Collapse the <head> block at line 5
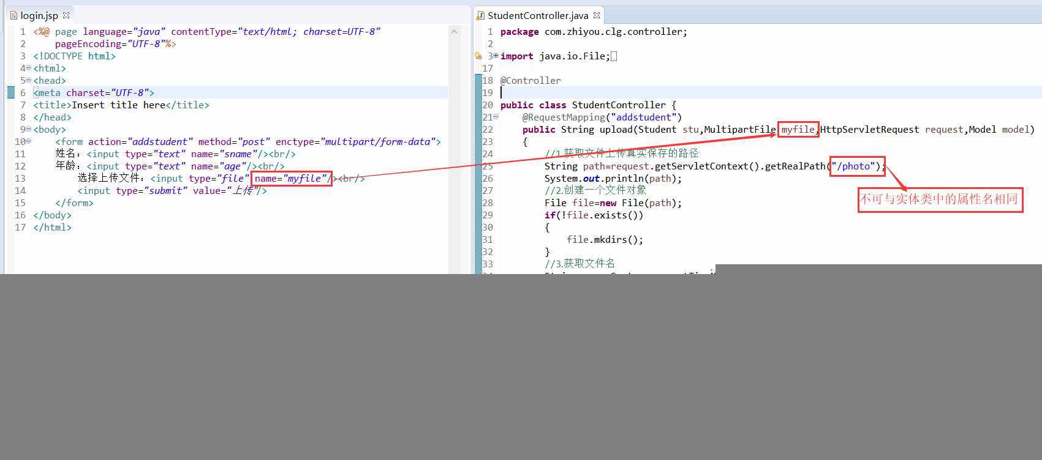 pyautogui.click(x=29, y=80)
